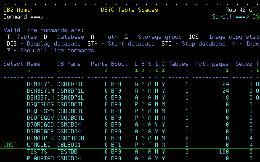The image size is (260, 162).
Task: Click the Bpool column header
Action: pyautogui.click(x=119, y=64)
